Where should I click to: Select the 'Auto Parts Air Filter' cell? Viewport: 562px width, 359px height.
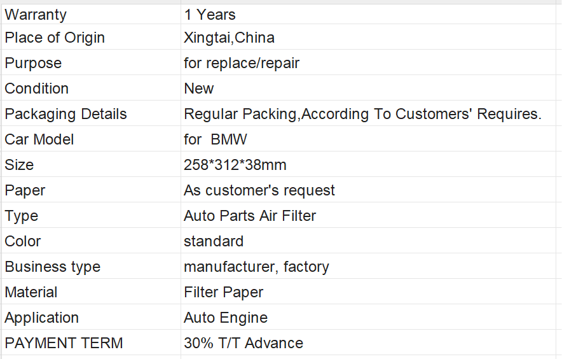(369, 215)
